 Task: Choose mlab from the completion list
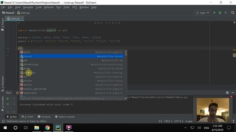click(x=72, y=69)
